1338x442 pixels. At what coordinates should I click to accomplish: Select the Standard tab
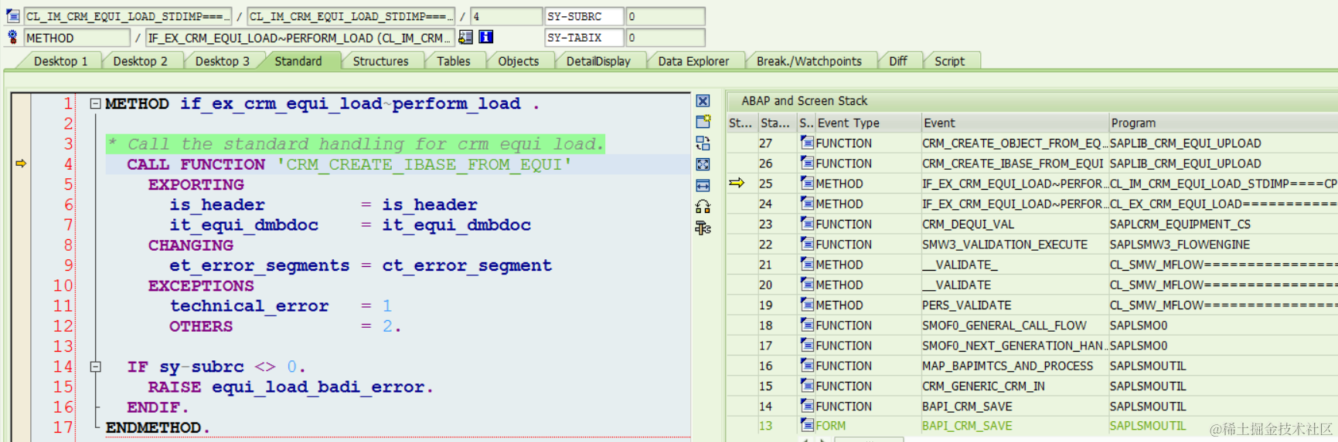point(298,61)
